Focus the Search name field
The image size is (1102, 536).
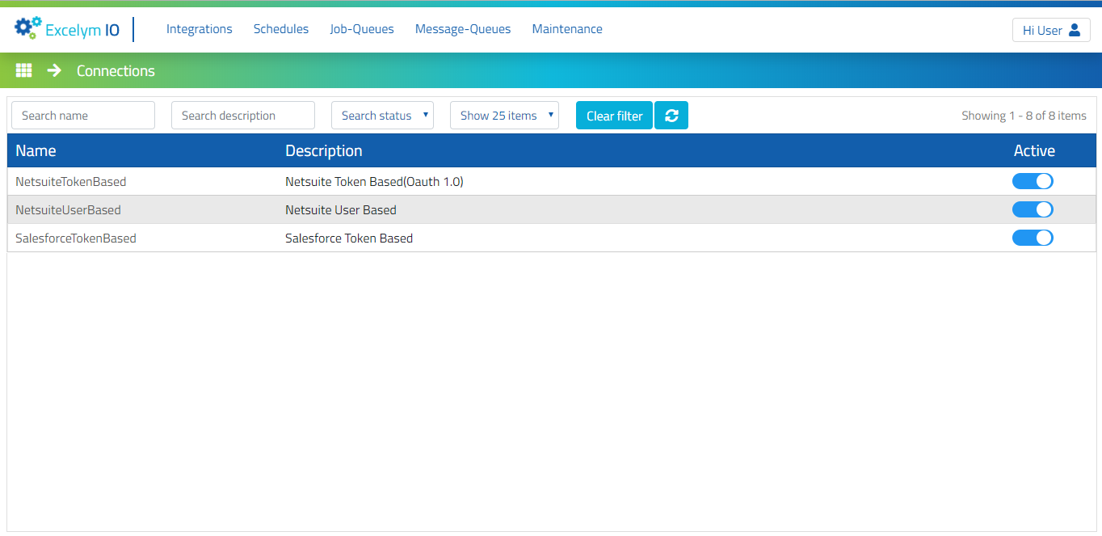click(83, 116)
